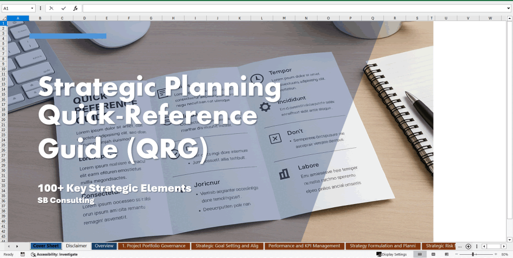
Task: Click the zoom out minus button
Action: coord(457,254)
